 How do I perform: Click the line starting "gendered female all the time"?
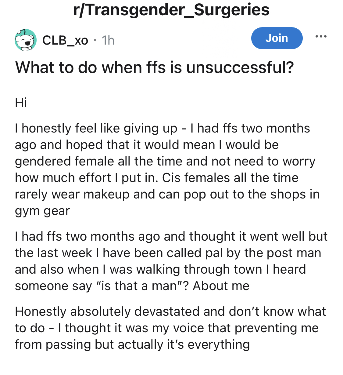pyautogui.click(x=165, y=161)
